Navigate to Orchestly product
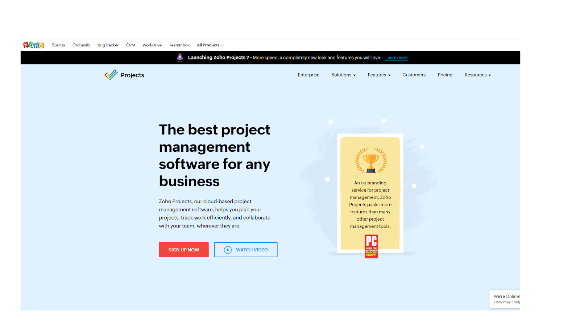Image resolution: width=580 pixels, height=326 pixels. [81, 45]
